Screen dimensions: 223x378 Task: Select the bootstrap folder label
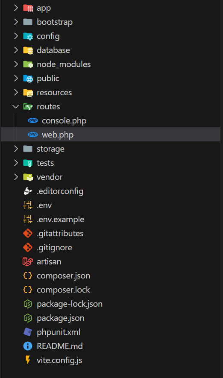point(55,22)
